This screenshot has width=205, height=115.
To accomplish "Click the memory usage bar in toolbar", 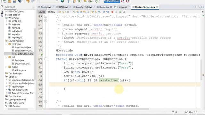I will point(112,1).
